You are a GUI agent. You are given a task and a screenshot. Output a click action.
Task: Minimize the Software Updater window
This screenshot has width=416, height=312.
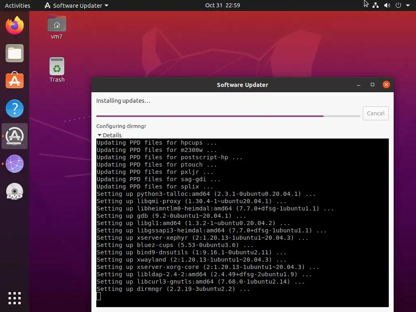coord(358,85)
